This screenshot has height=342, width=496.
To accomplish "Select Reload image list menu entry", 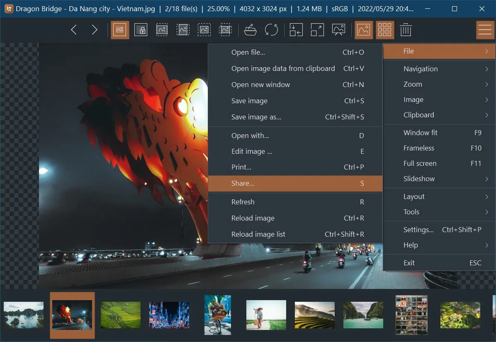I will point(295,234).
